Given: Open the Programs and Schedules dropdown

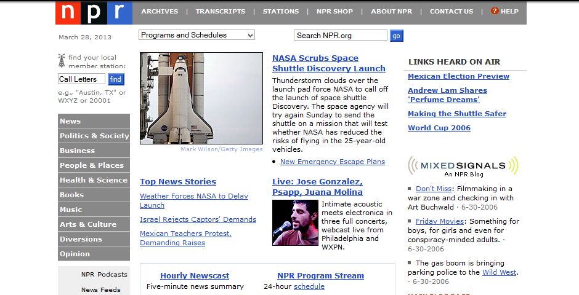Looking at the screenshot, I should [197, 35].
